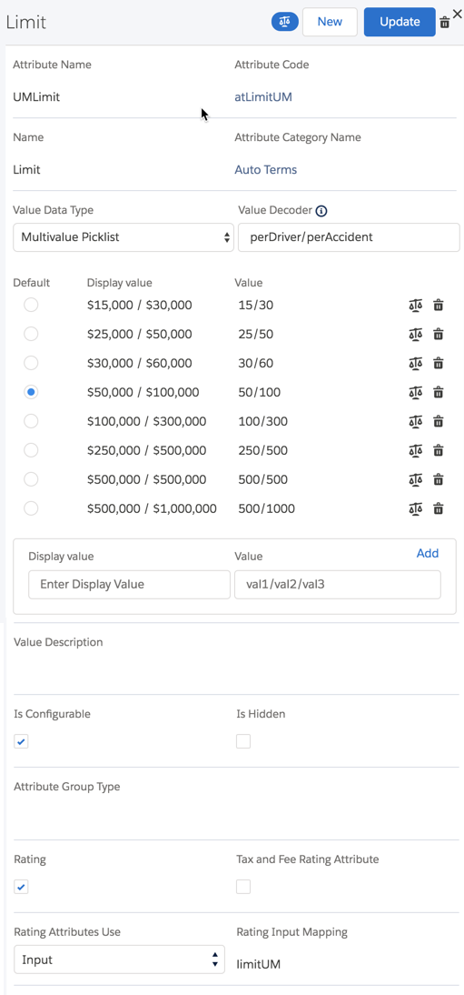Select the $50,000 / $100,000 default radio

[31, 392]
